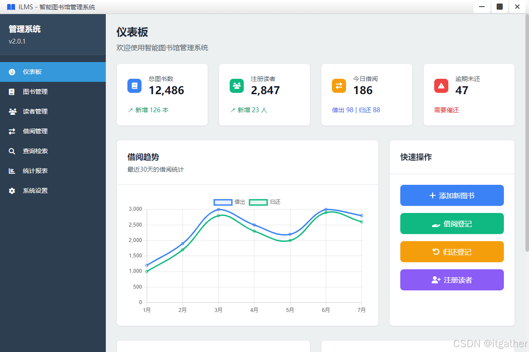This screenshot has width=529, height=352.
Task: Click the orange exchange icon on the 今日借阅 card
Action: 339,86
